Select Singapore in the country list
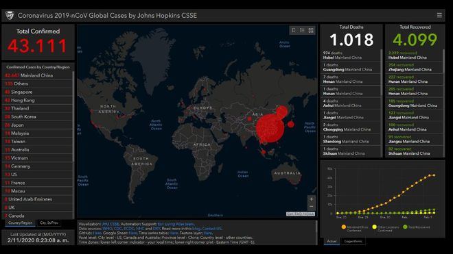 tap(37, 92)
